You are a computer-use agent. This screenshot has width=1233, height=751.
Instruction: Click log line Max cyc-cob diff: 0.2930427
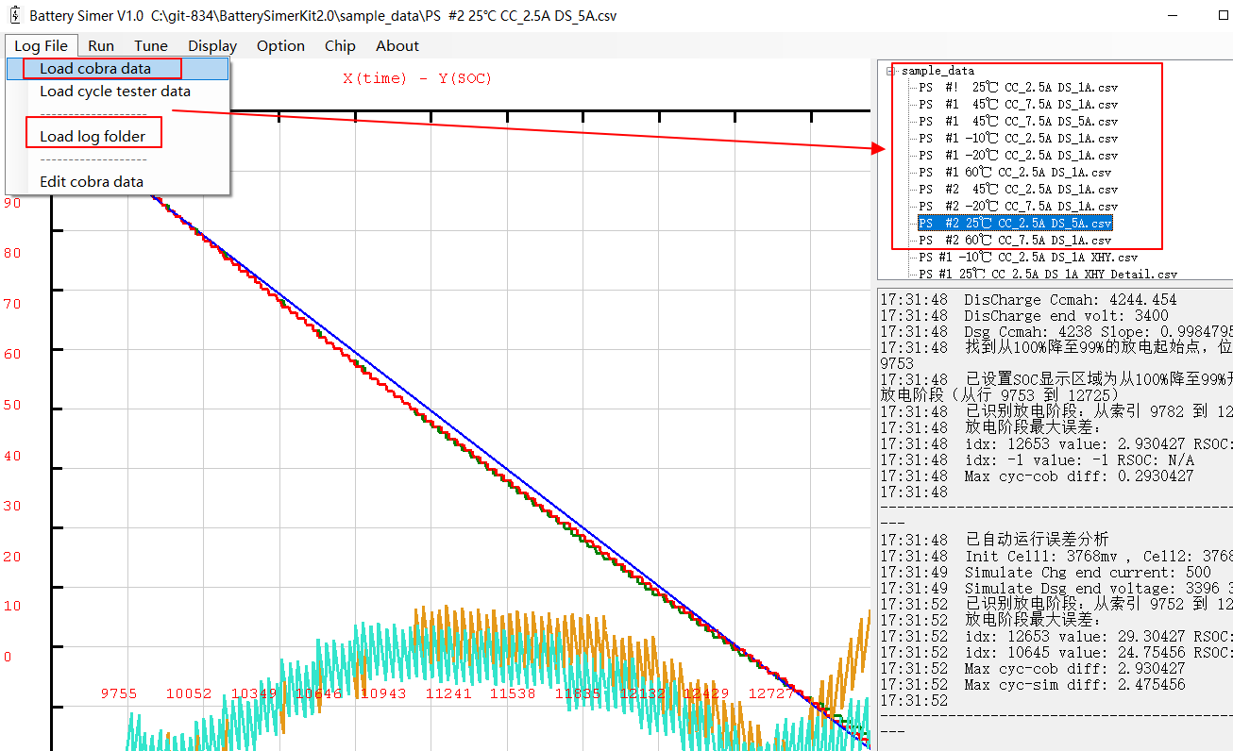[1037, 476]
